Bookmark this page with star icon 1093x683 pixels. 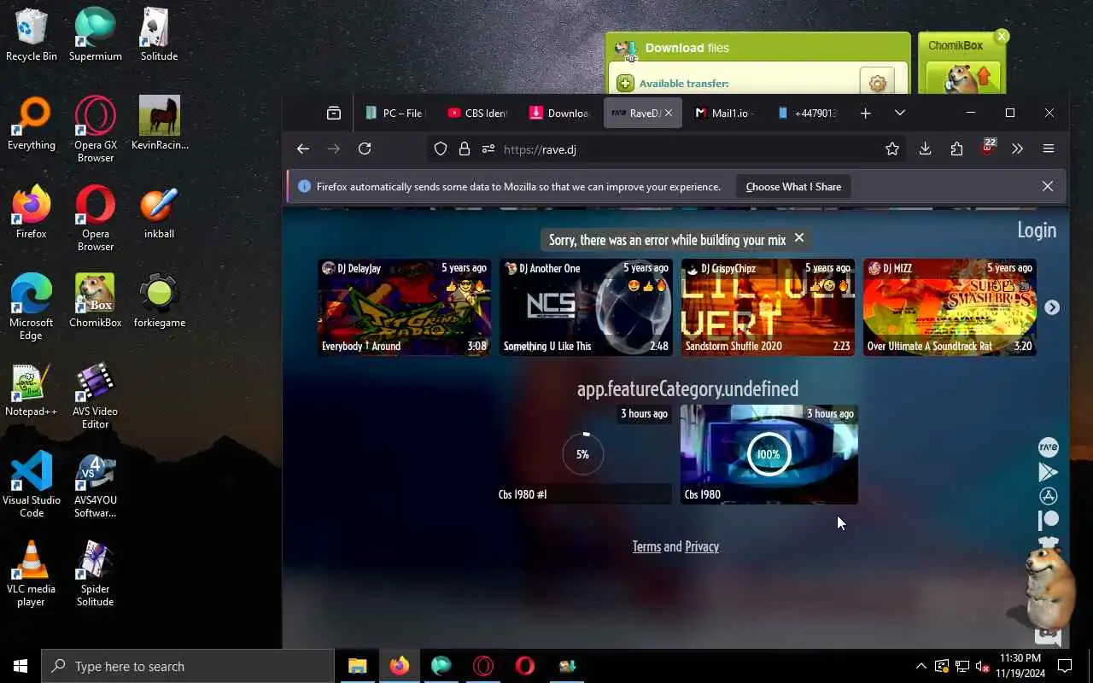(x=892, y=149)
